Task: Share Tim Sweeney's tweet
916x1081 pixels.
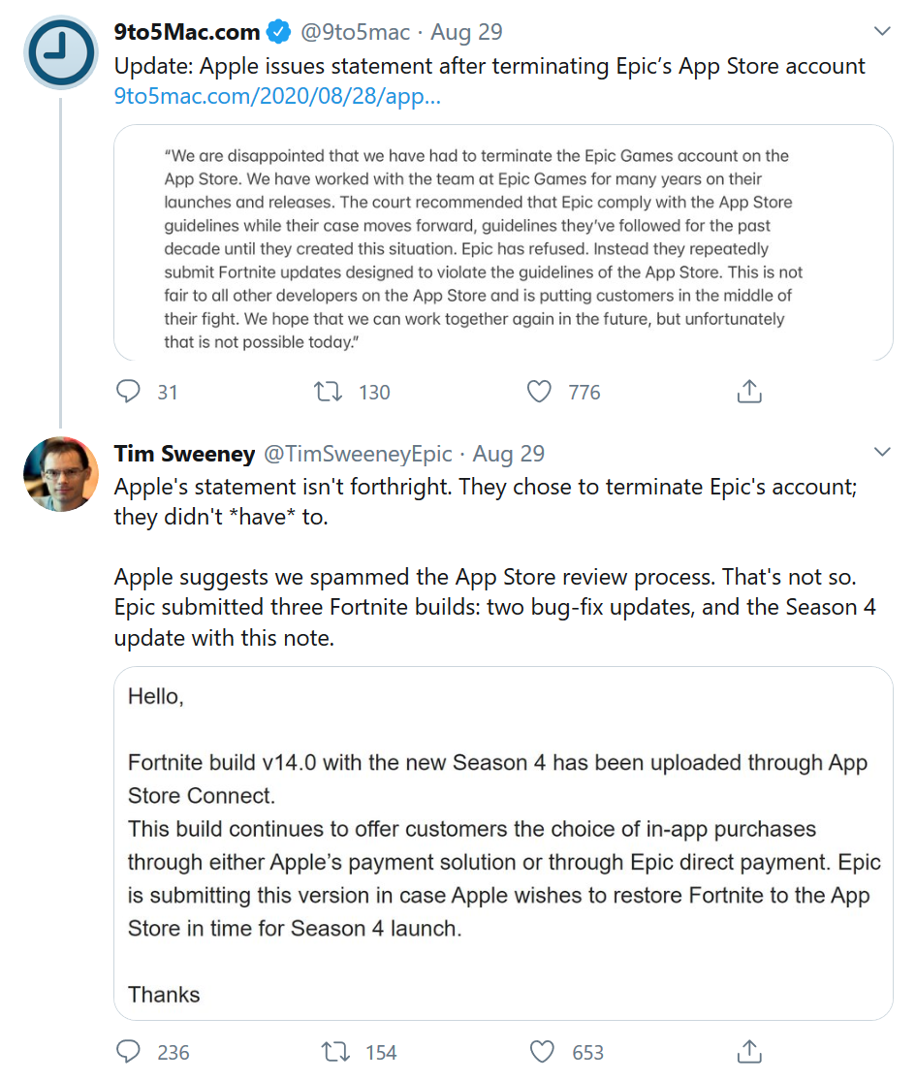Action: (749, 1052)
